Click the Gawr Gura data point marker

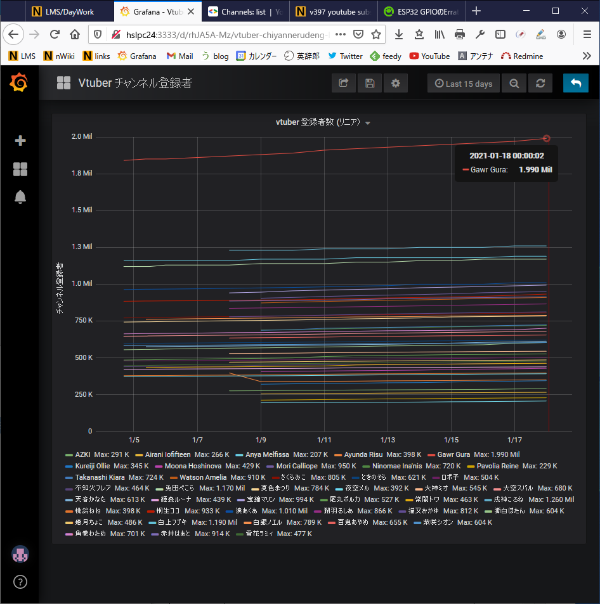[x=546, y=138]
